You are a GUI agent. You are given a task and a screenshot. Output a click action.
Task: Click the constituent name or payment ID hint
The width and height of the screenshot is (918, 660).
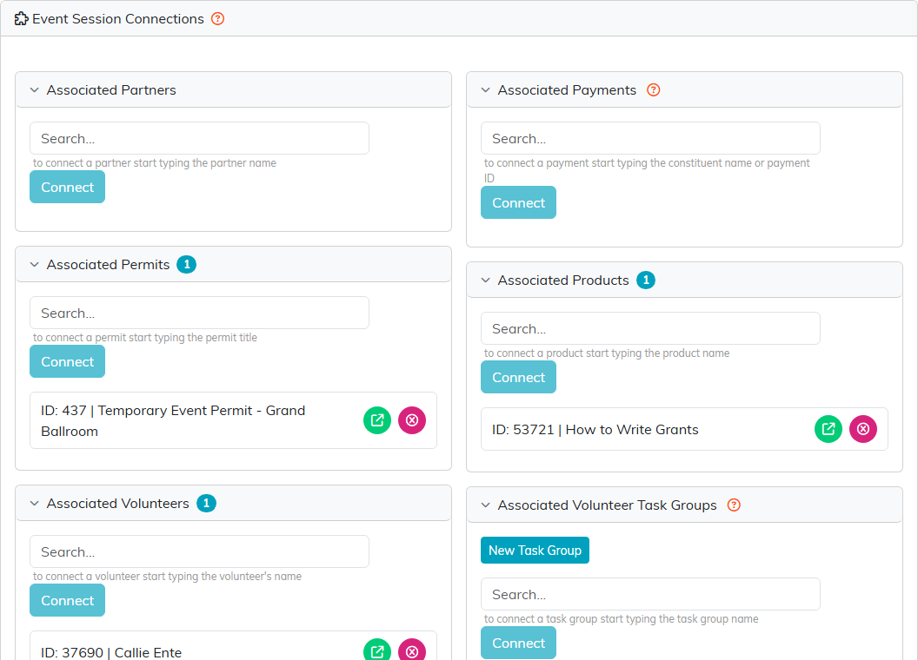pos(647,170)
